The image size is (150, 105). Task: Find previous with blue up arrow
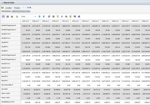click(44, 16)
